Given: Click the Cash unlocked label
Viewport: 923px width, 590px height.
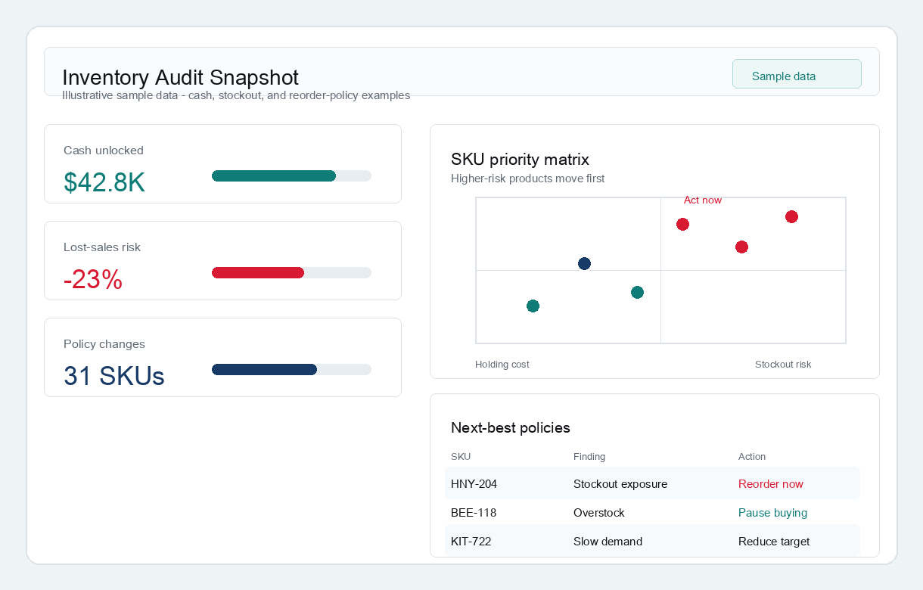Looking at the screenshot, I should pos(104,151).
